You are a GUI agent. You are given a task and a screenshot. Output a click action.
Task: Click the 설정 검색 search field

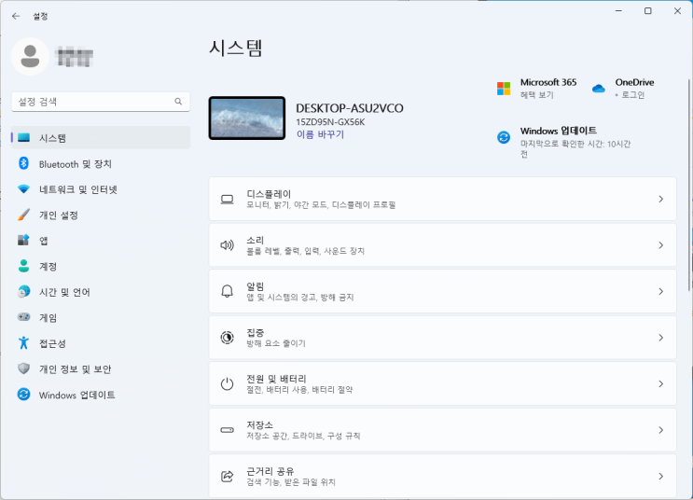tap(101, 102)
